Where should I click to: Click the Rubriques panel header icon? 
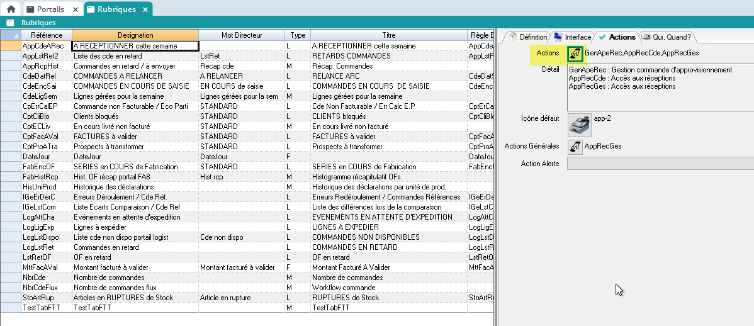(10, 23)
